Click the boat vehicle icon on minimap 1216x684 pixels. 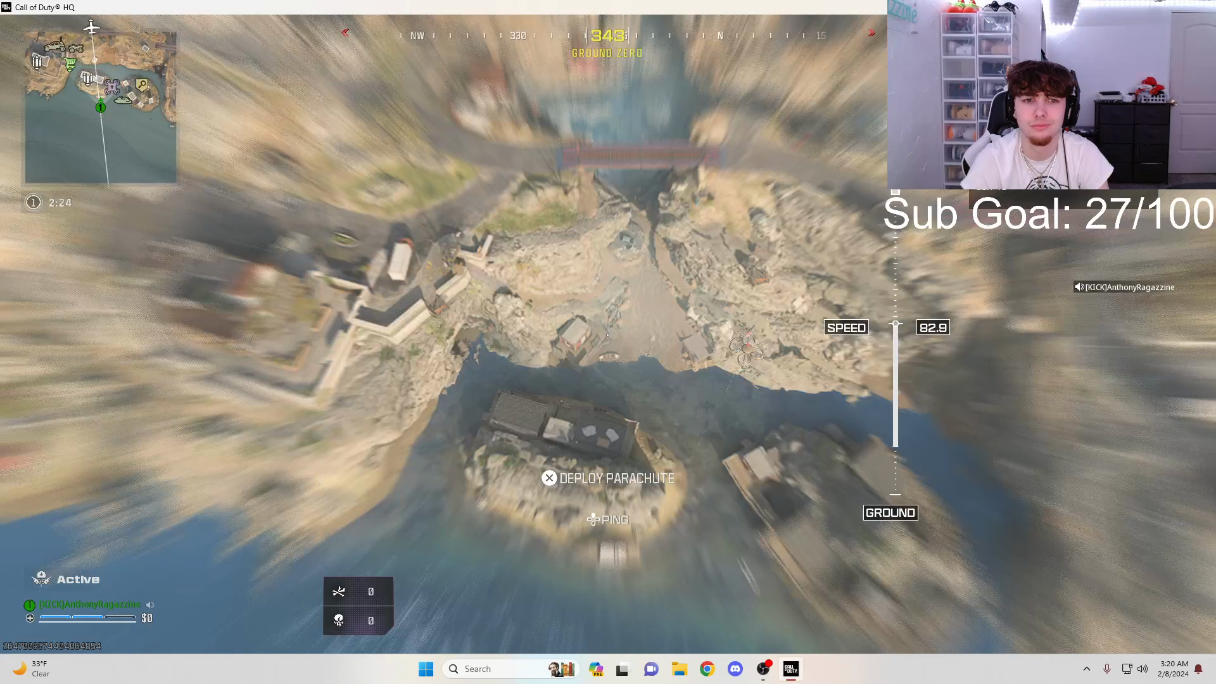(x=122, y=99)
